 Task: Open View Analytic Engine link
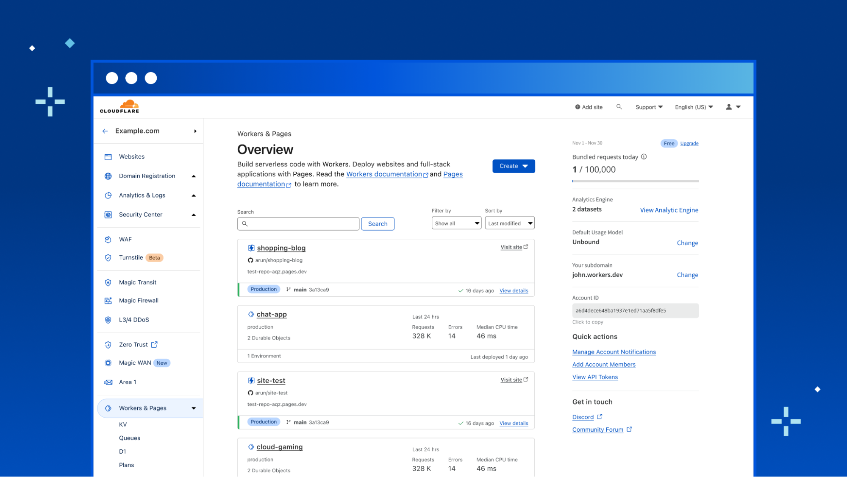click(x=669, y=210)
